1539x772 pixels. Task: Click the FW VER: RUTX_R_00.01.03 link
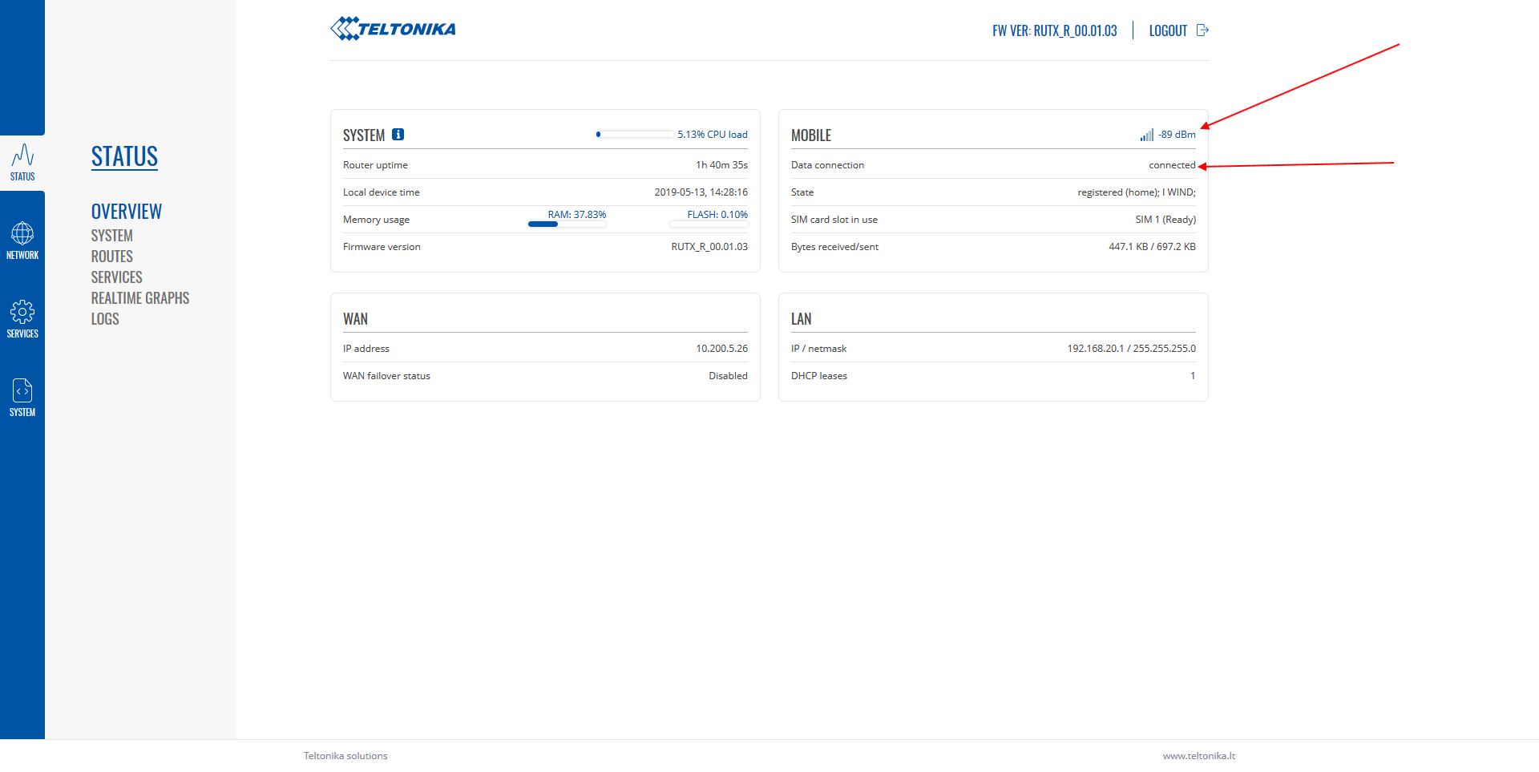1054,30
